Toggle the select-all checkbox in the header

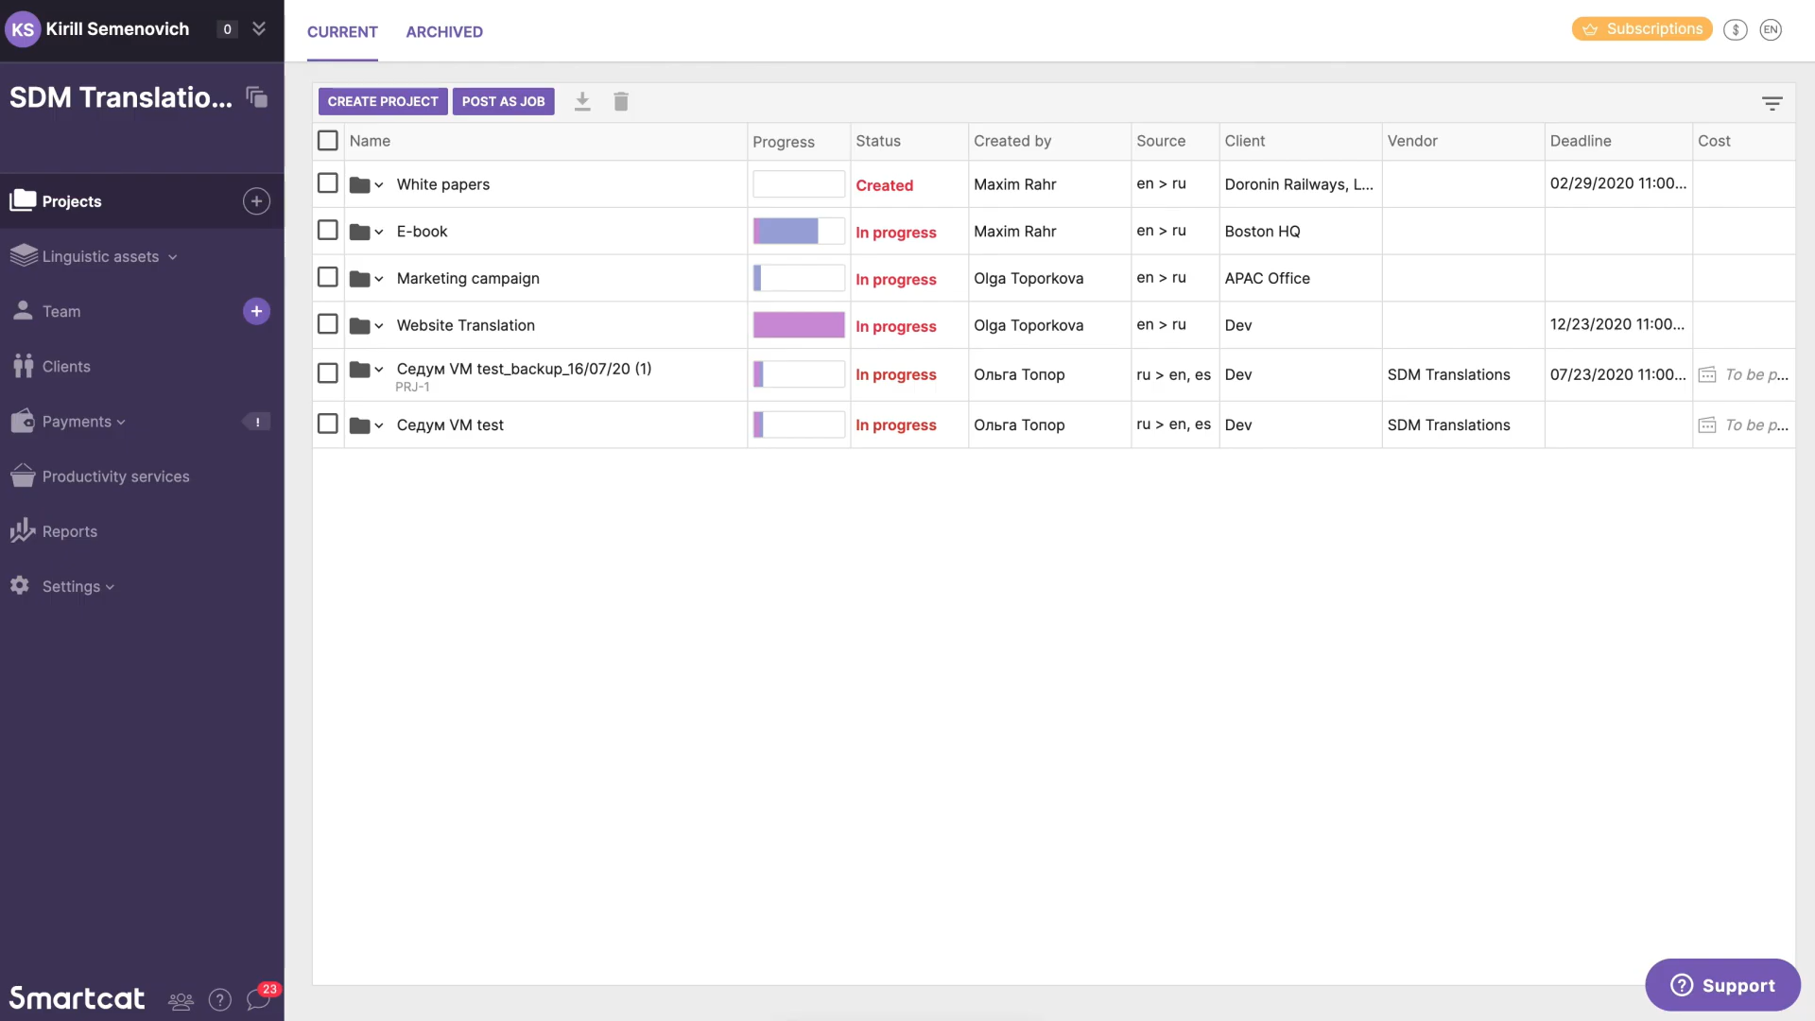pyautogui.click(x=328, y=141)
